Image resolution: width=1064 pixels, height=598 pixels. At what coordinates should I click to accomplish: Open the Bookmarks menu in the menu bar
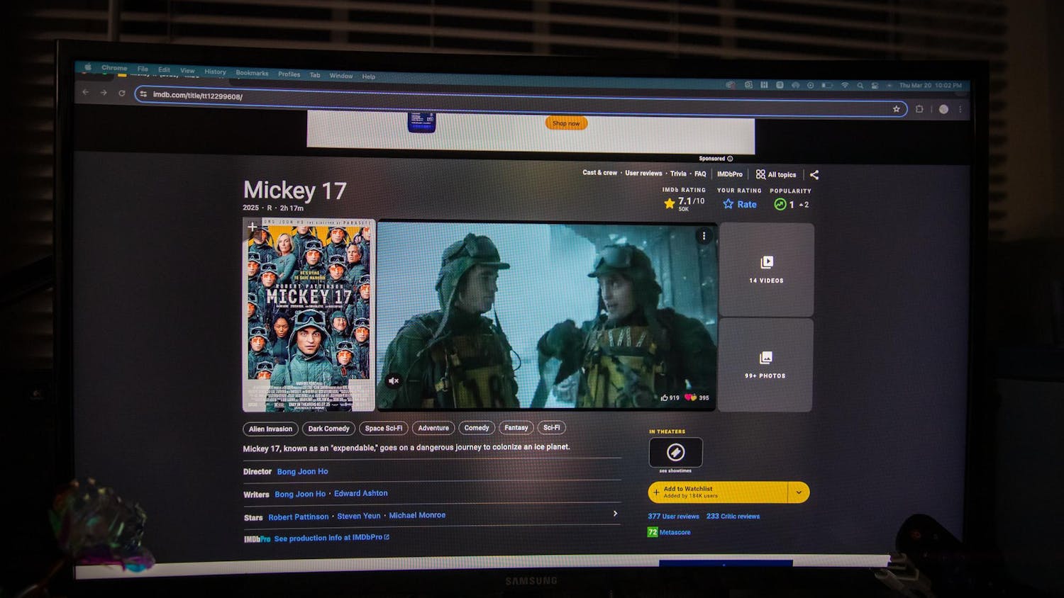[x=252, y=72]
